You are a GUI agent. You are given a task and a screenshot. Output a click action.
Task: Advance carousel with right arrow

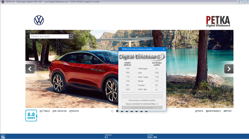pos(229,69)
